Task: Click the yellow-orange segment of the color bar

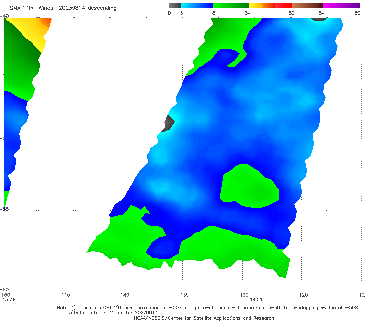Action: click(x=262, y=6)
